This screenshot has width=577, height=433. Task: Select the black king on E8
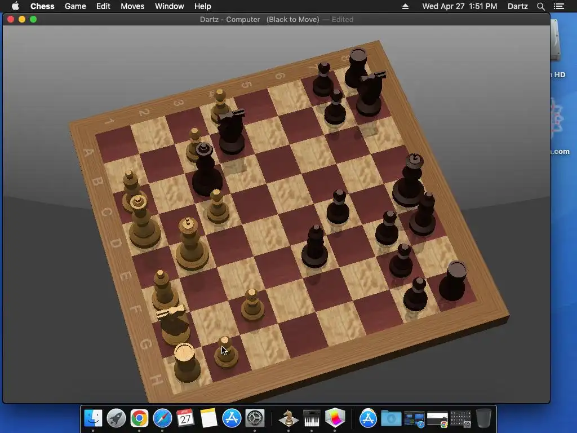[x=409, y=180]
